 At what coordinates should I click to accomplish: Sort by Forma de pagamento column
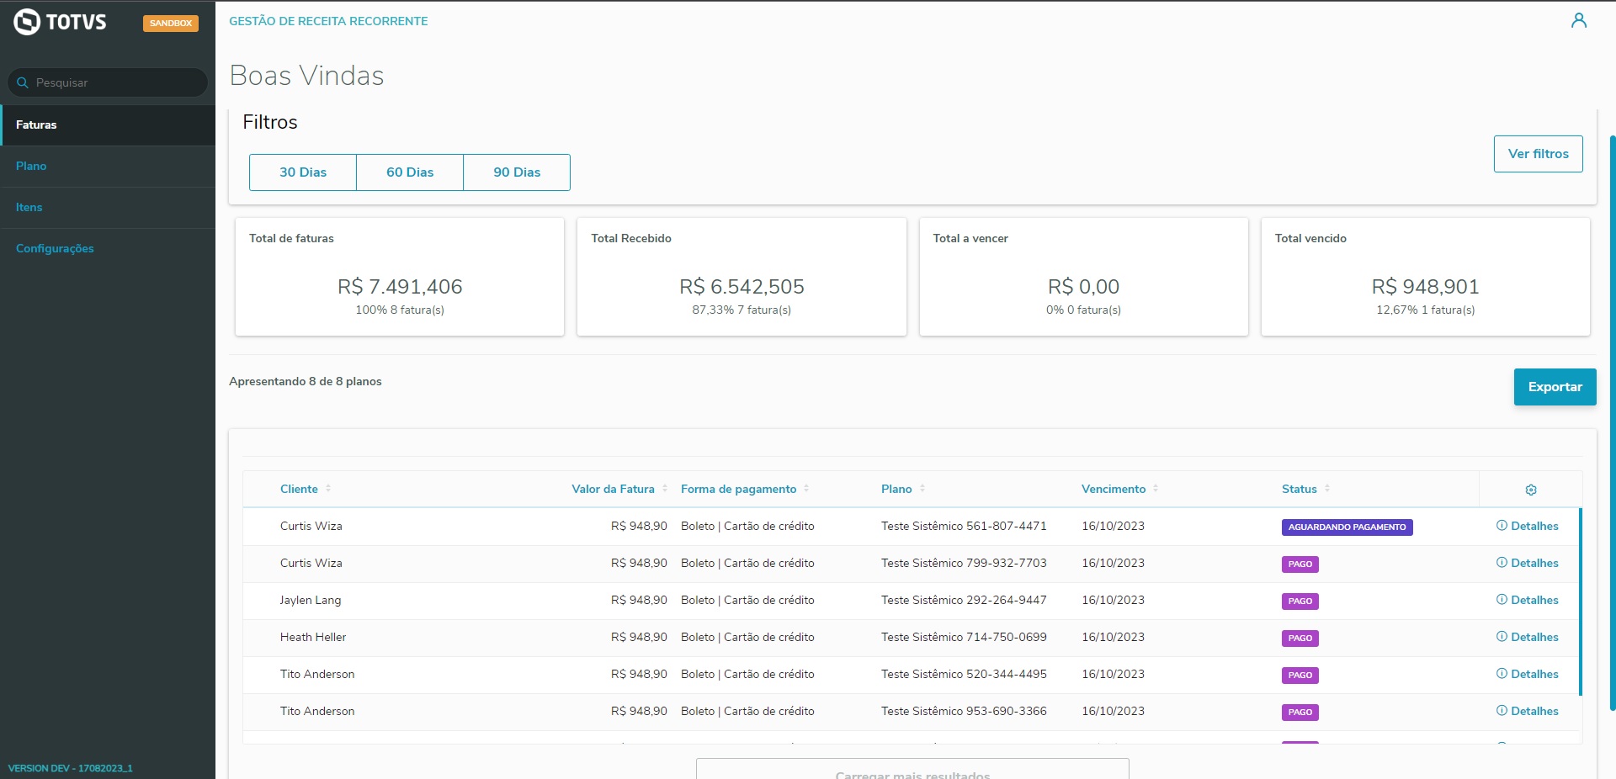coord(738,489)
